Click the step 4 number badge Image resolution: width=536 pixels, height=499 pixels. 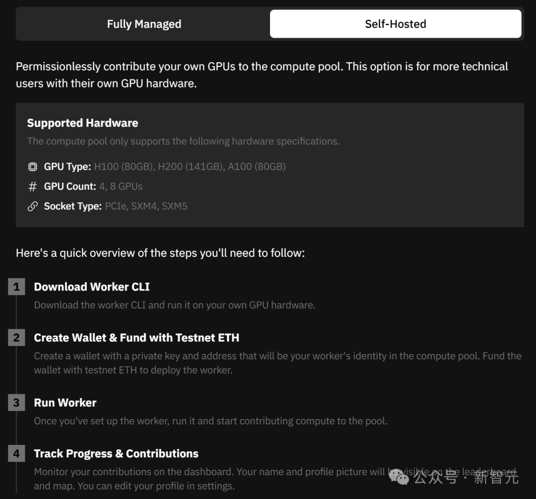click(16, 453)
